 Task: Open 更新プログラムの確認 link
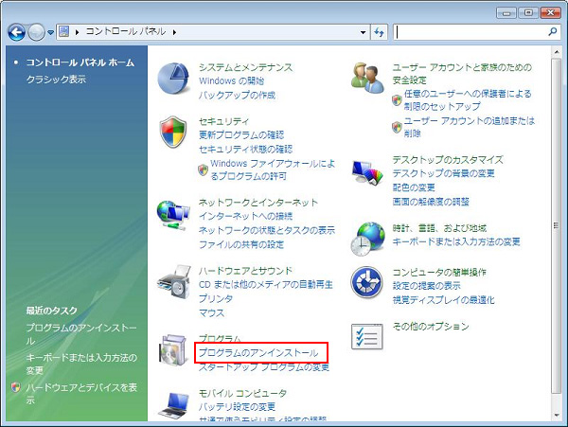241,135
